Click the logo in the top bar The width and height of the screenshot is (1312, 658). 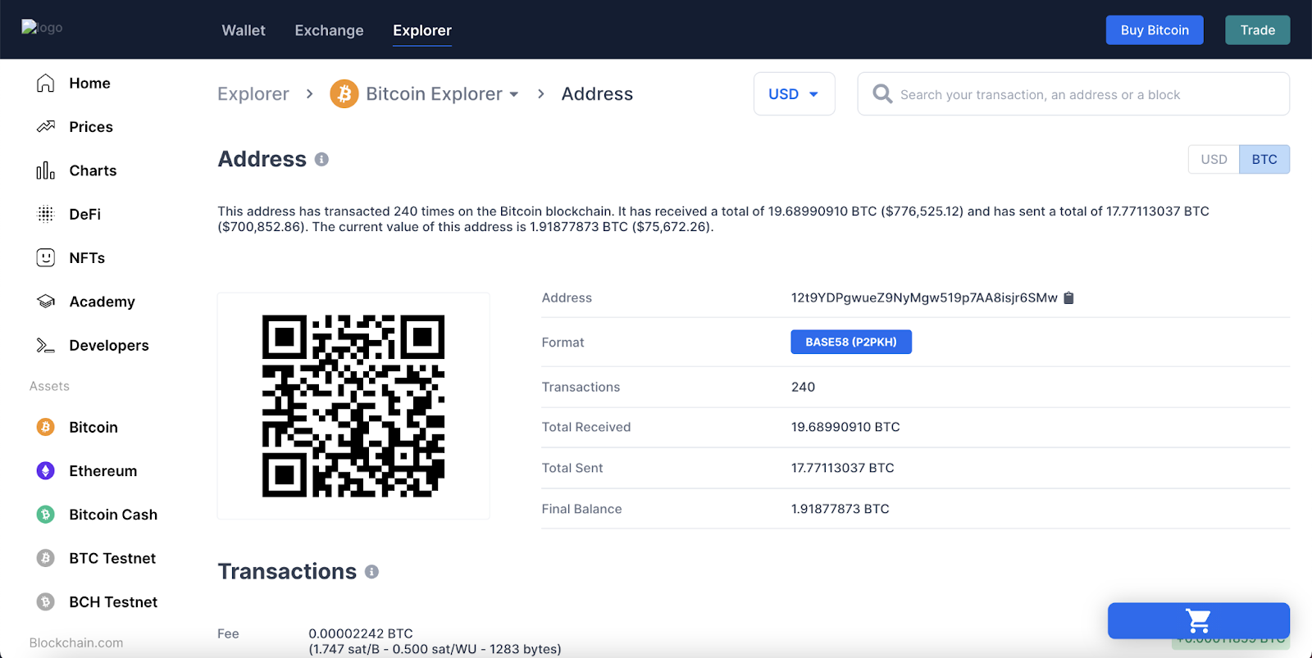pyautogui.click(x=42, y=27)
